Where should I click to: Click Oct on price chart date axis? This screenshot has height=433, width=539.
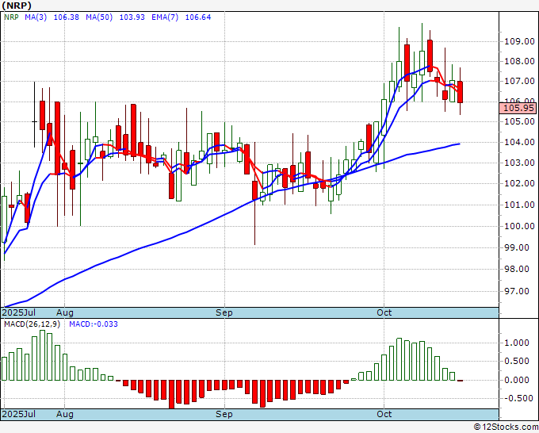pos(384,312)
